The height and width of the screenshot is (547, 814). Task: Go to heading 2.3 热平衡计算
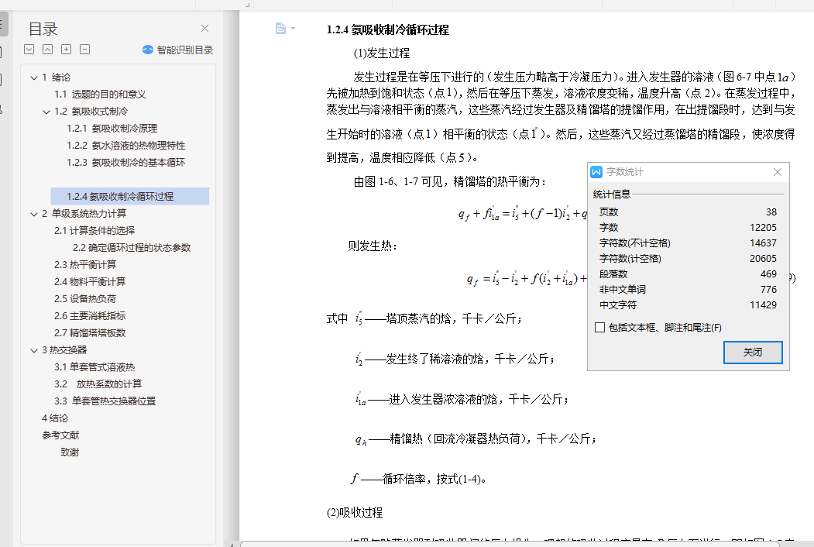[85, 265]
